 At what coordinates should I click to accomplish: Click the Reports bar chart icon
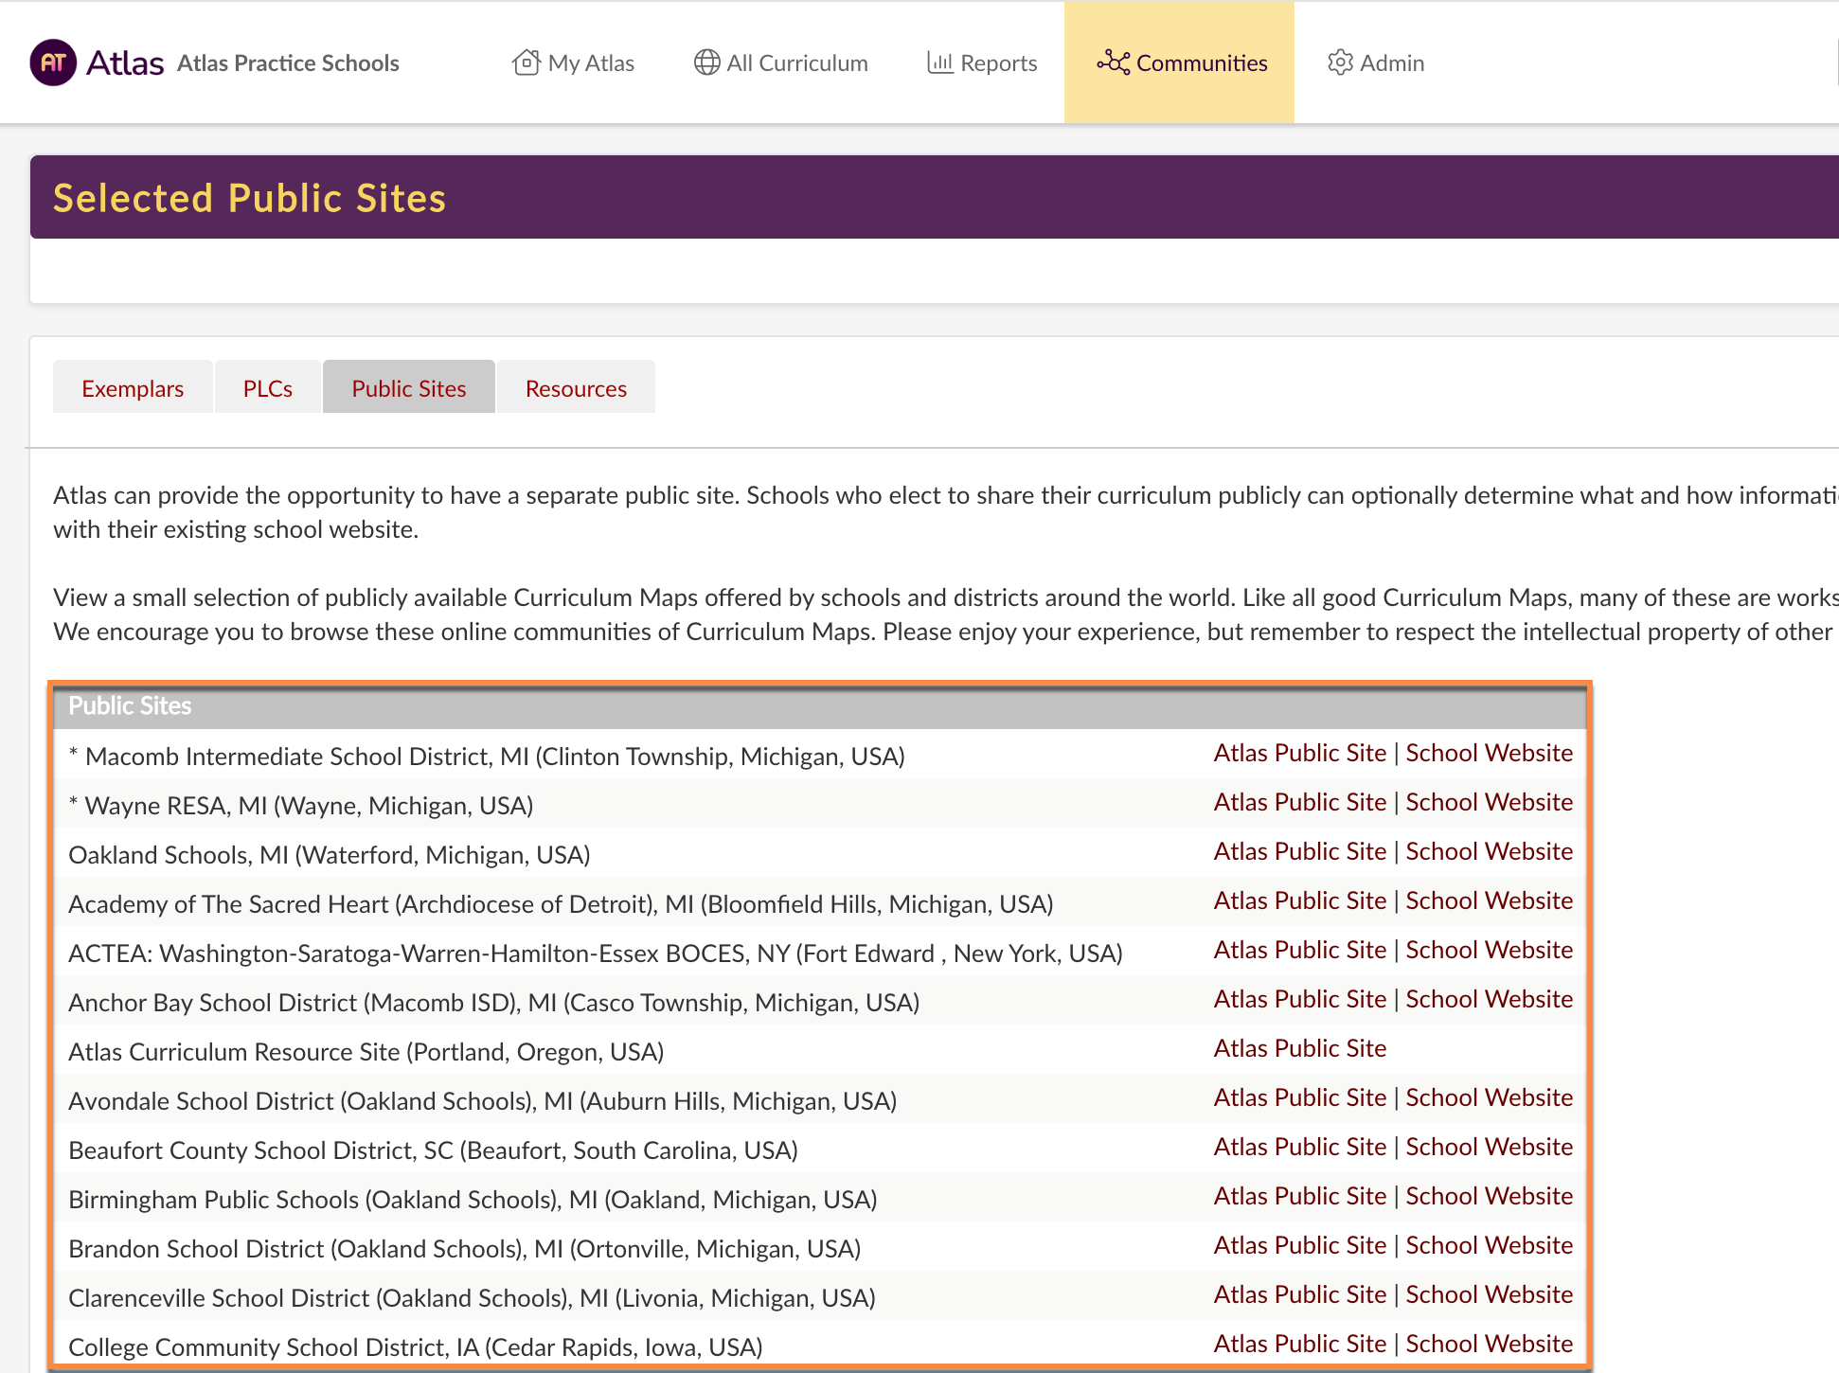[939, 62]
